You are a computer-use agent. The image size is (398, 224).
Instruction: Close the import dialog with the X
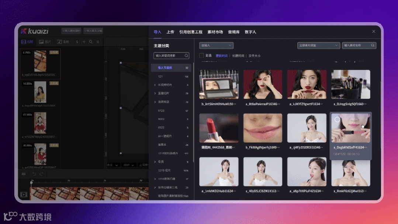pyautogui.click(x=374, y=31)
